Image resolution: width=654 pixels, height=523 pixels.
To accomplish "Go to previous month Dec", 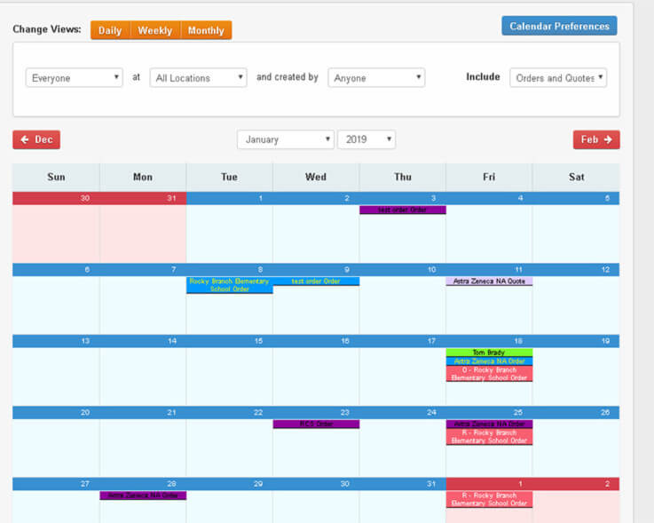I will (x=36, y=139).
